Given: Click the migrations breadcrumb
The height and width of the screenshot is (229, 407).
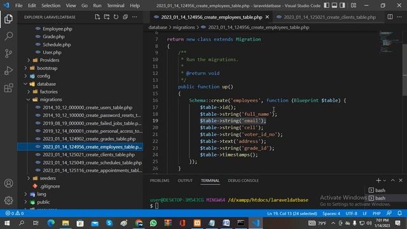Looking at the screenshot, I should coord(184,27).
